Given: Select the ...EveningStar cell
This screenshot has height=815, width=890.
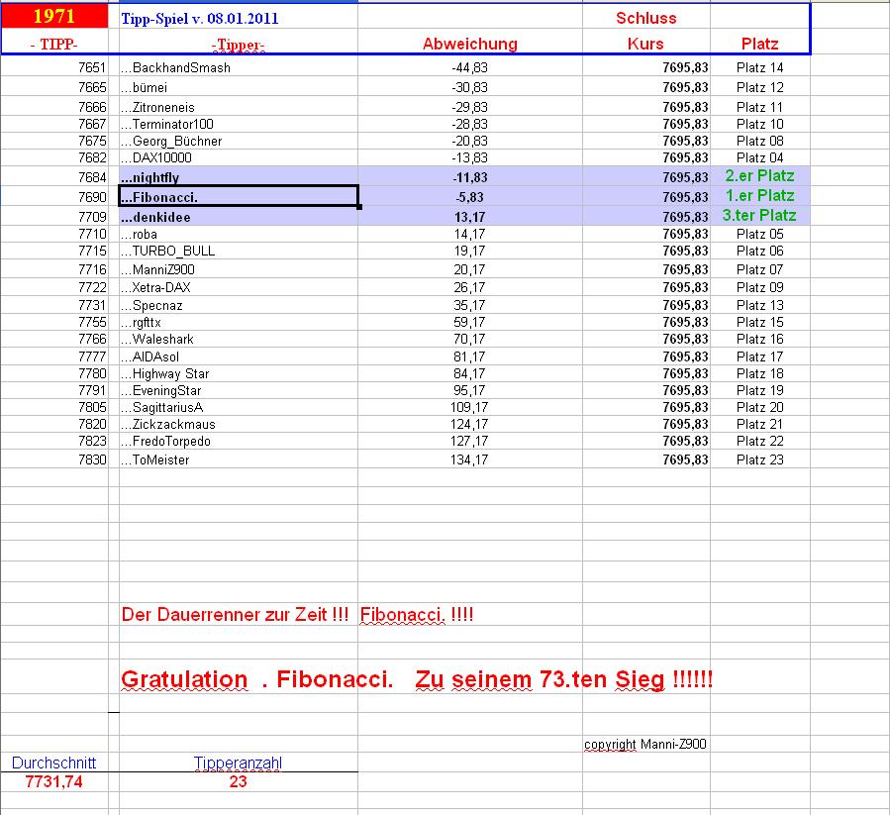Looking at the screenshot, I should 238,390.
